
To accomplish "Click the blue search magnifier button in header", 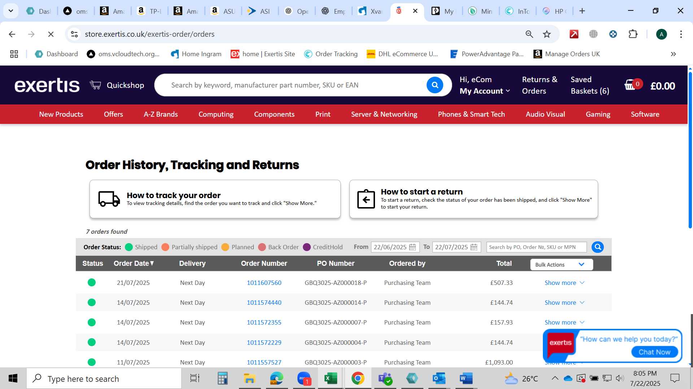I will (435, 85).
